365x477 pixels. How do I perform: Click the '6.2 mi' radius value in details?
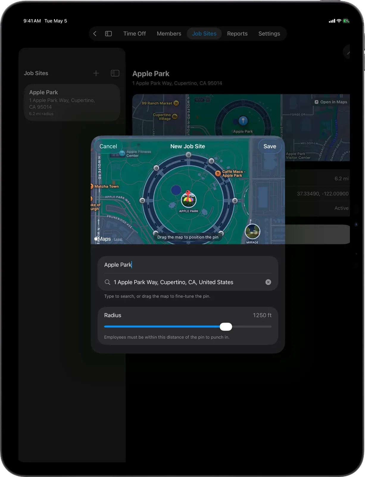coord(341,179)
